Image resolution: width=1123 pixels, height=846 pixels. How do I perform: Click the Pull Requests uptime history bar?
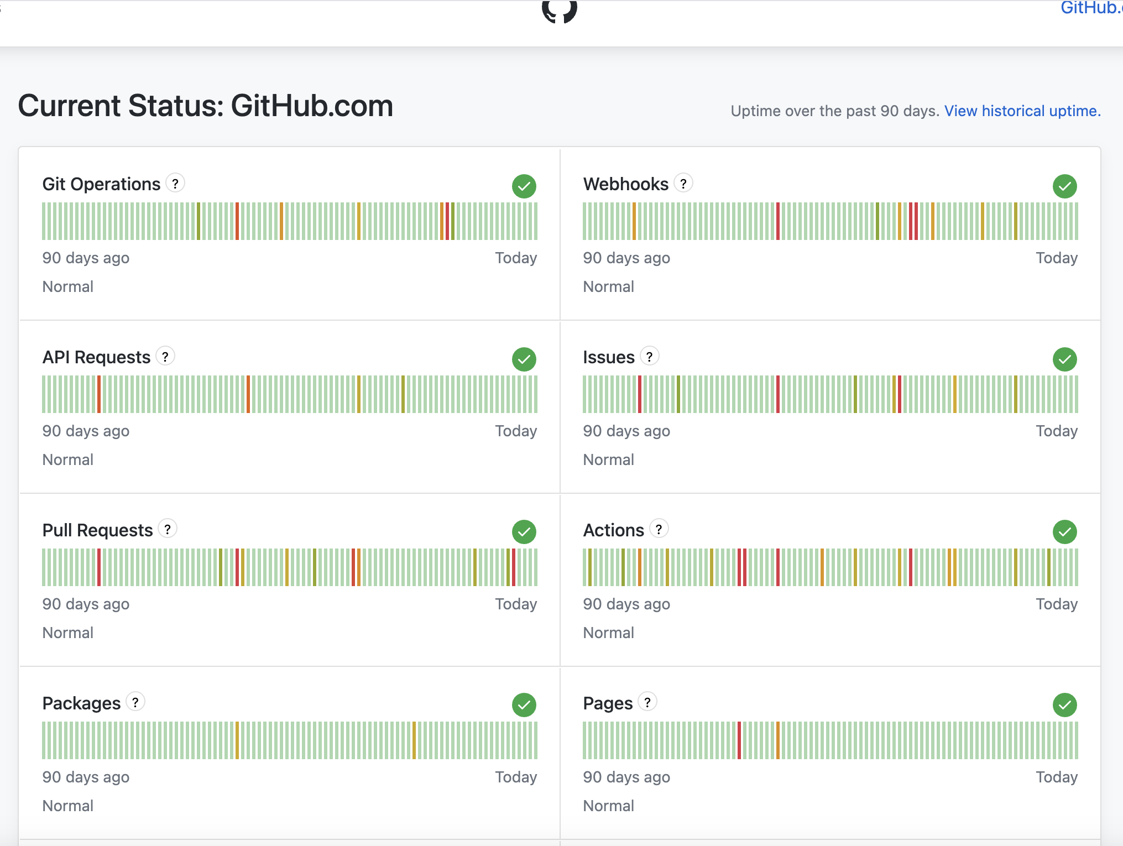(x=289, y=567)
